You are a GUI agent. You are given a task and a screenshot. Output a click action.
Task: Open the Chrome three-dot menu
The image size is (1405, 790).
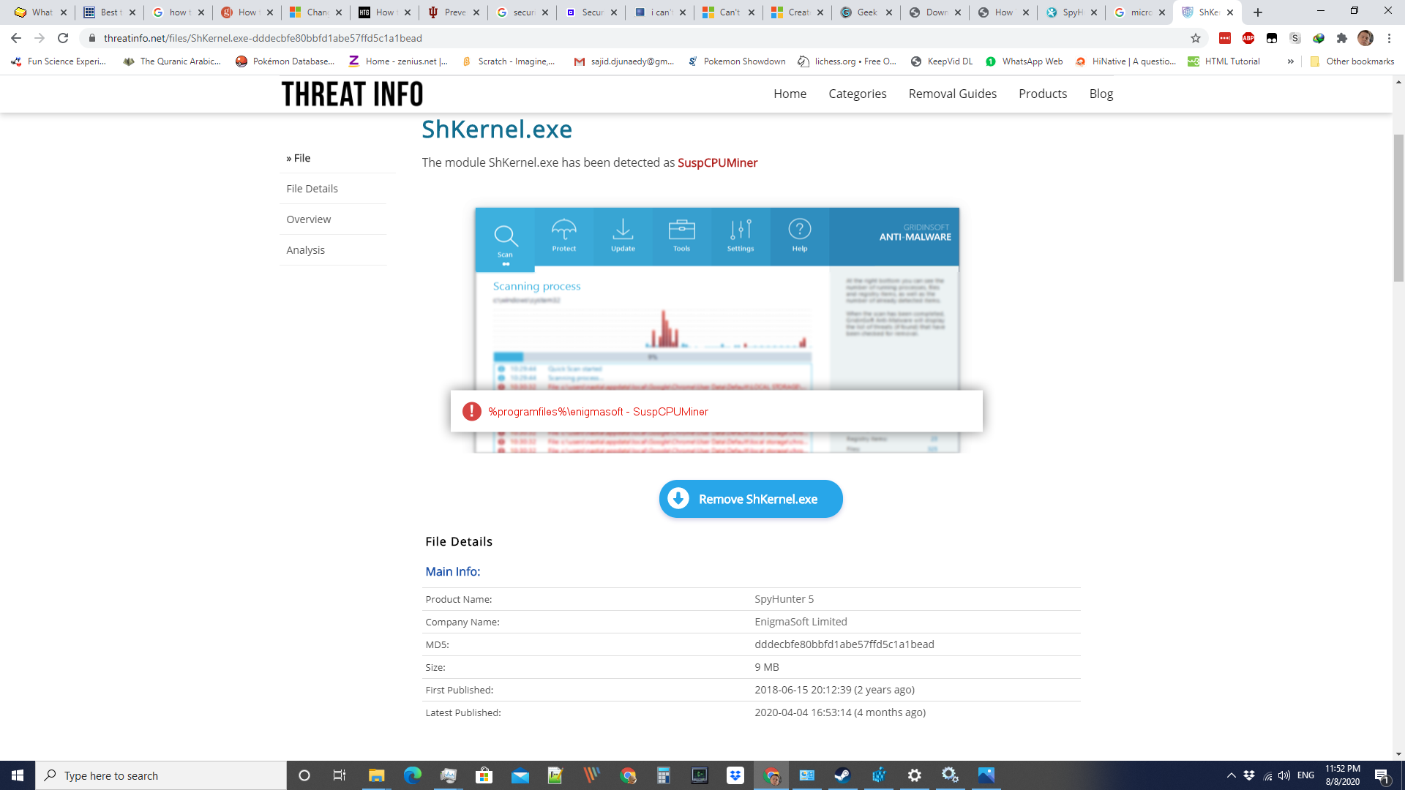coord(1389,38)
